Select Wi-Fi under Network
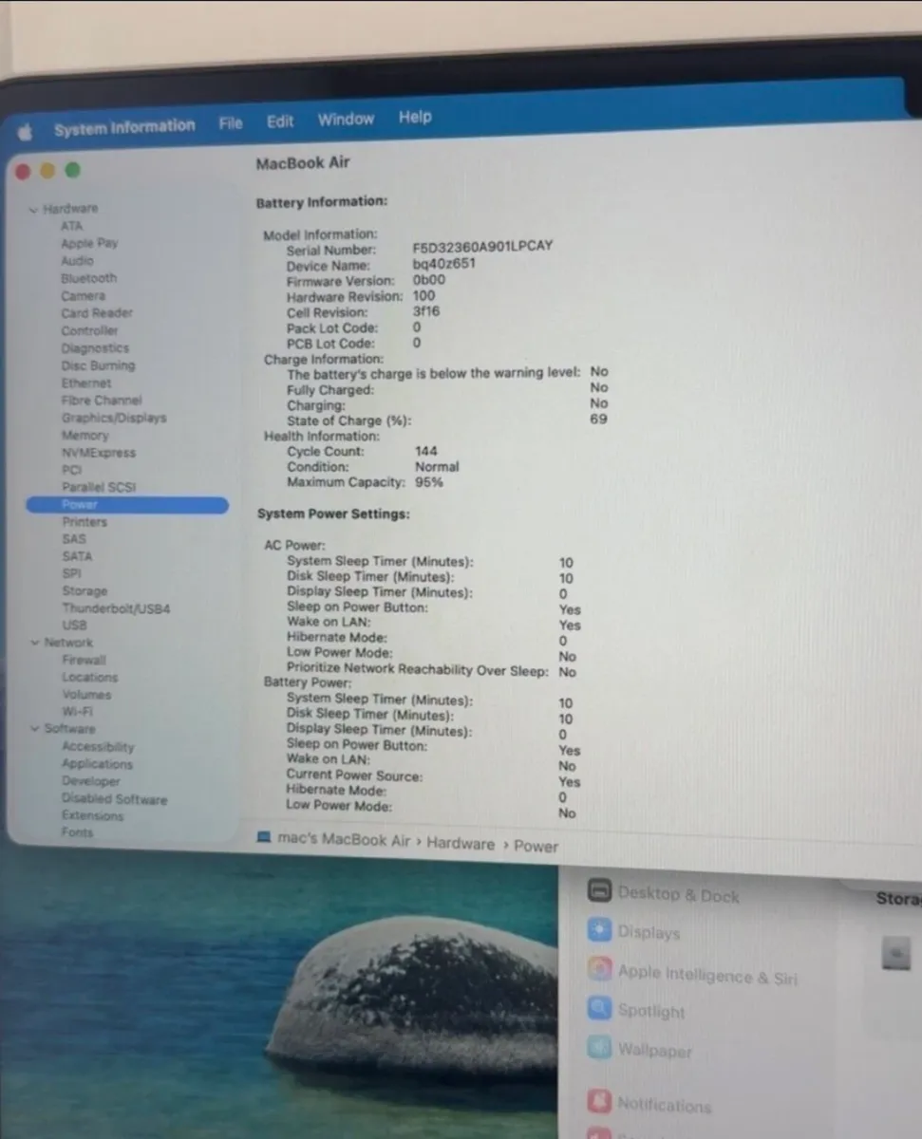The height and width of the screenshot is (1139, 922). [x=78, y=711]
